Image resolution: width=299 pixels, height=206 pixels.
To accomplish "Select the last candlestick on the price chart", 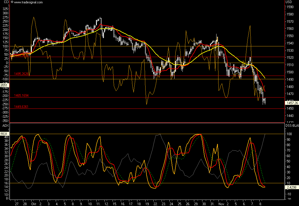I will click(265, 101).
